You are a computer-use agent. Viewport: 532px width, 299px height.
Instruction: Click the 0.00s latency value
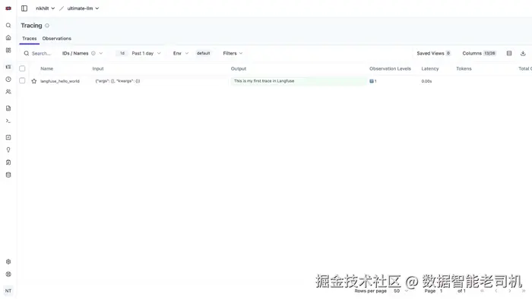point(426,81)
